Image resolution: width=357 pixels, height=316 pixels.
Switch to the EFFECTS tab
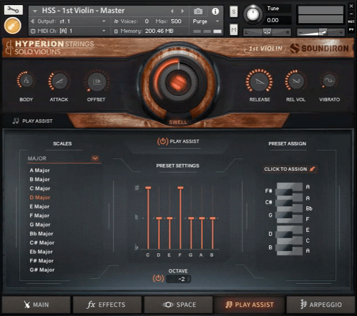107,305
